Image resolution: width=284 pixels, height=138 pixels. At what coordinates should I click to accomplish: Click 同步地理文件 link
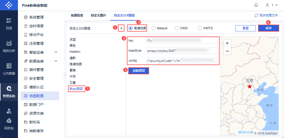pyautogui.click(x=266, y=15)
